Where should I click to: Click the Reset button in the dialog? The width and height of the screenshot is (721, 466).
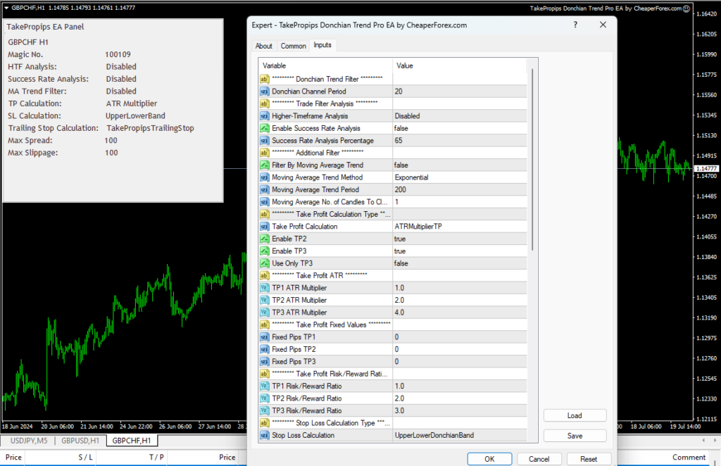[x=589, y=458]
